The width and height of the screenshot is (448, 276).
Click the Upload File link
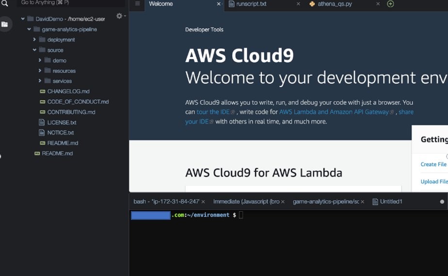pos(434,182)
